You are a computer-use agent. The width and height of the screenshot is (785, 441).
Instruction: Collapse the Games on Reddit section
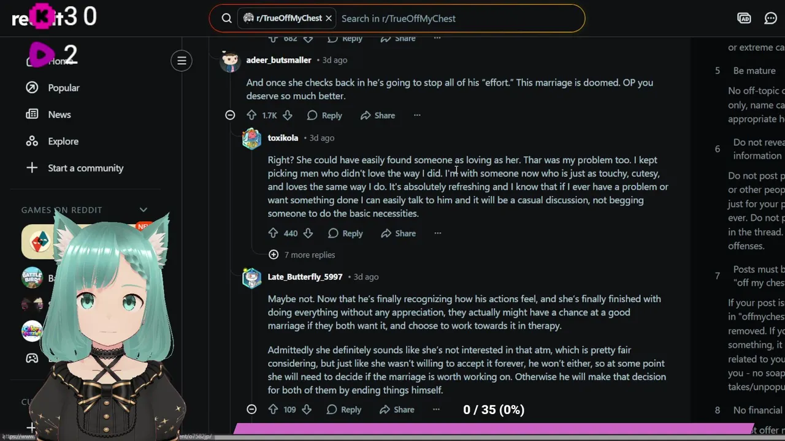click(144, 210)
